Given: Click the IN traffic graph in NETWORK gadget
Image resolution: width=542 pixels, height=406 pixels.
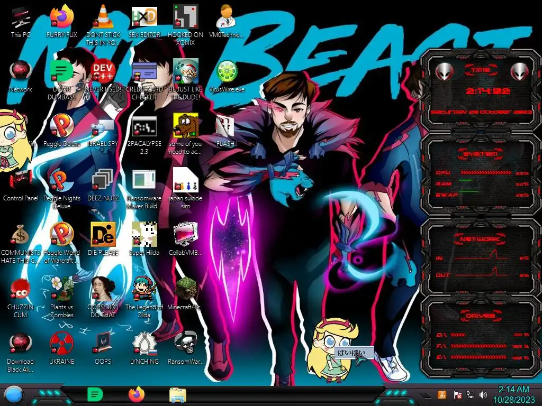Looking at the screenshot, I should 481,255.
